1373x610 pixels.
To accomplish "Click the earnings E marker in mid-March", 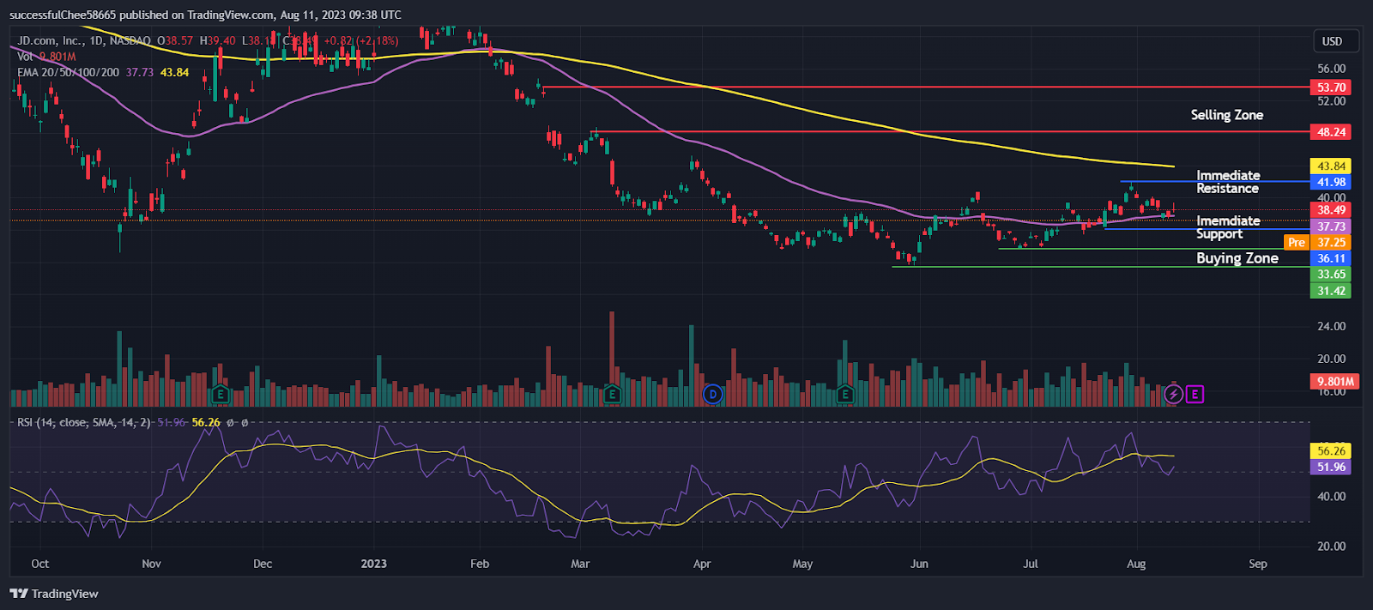I will point(612,395).
